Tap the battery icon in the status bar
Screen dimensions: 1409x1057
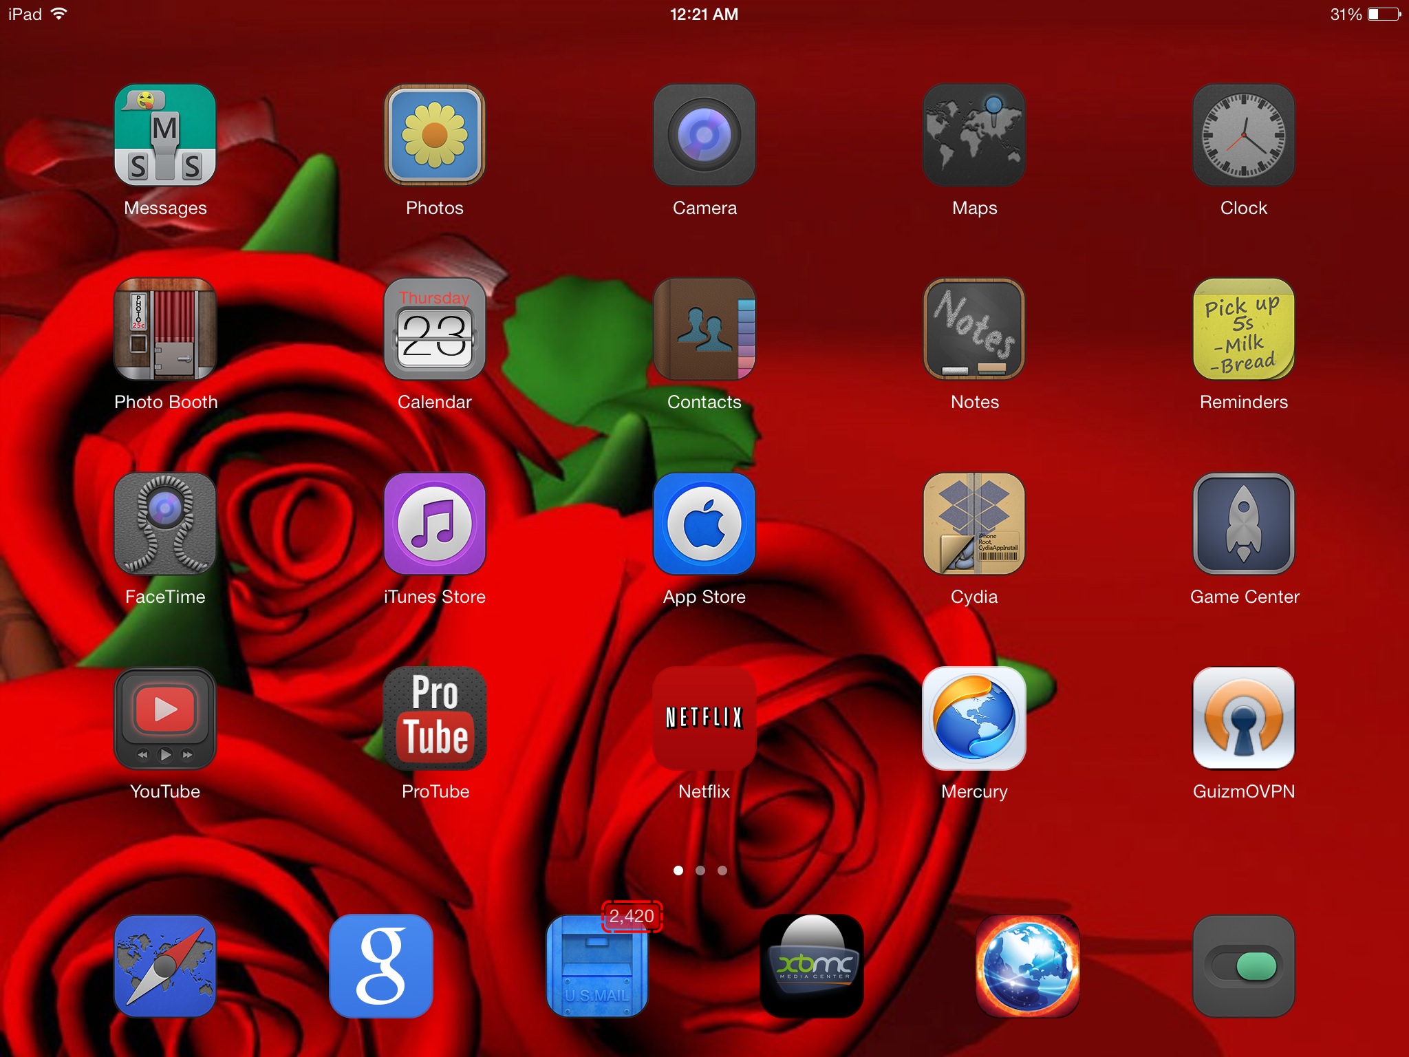1384,14
